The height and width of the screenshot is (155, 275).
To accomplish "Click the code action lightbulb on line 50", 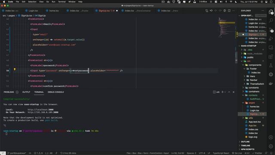I will tap(15, 69).
